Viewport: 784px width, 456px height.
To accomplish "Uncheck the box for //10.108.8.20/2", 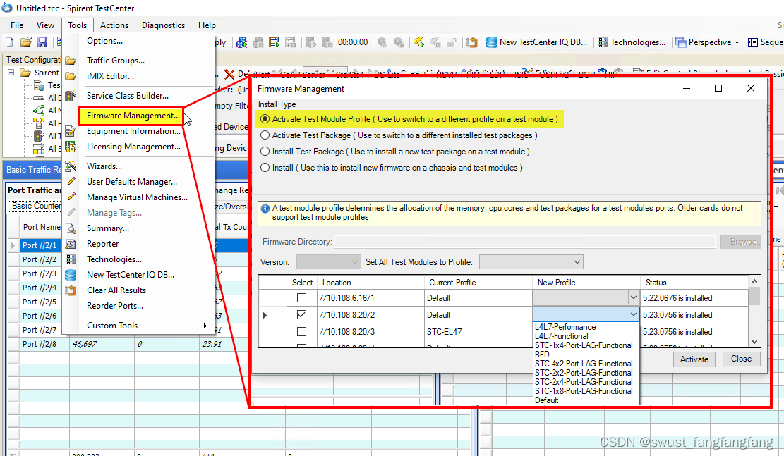I will [301, 314].
